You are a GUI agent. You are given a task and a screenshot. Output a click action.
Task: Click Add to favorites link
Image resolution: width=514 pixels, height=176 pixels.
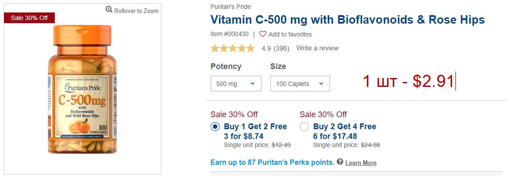[290, 34]
